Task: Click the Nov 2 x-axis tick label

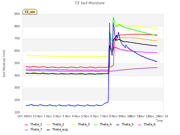Action: (x=51, y=116)
